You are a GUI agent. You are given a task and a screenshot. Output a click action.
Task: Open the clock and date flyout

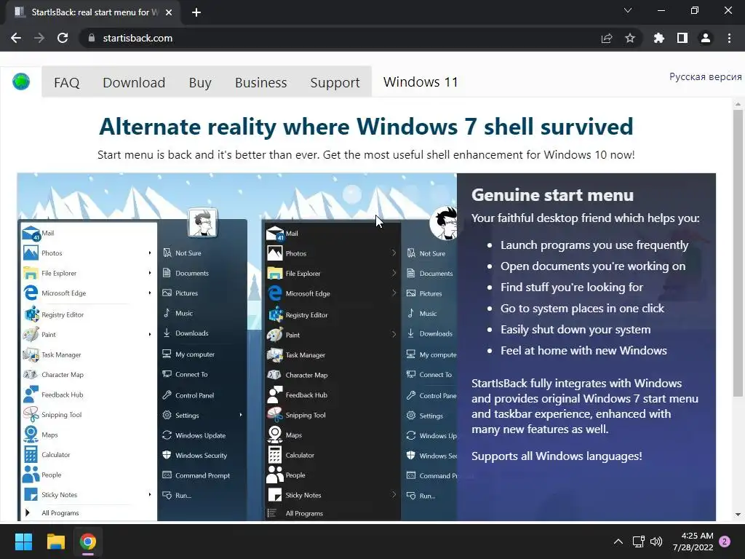coord(693,542)
